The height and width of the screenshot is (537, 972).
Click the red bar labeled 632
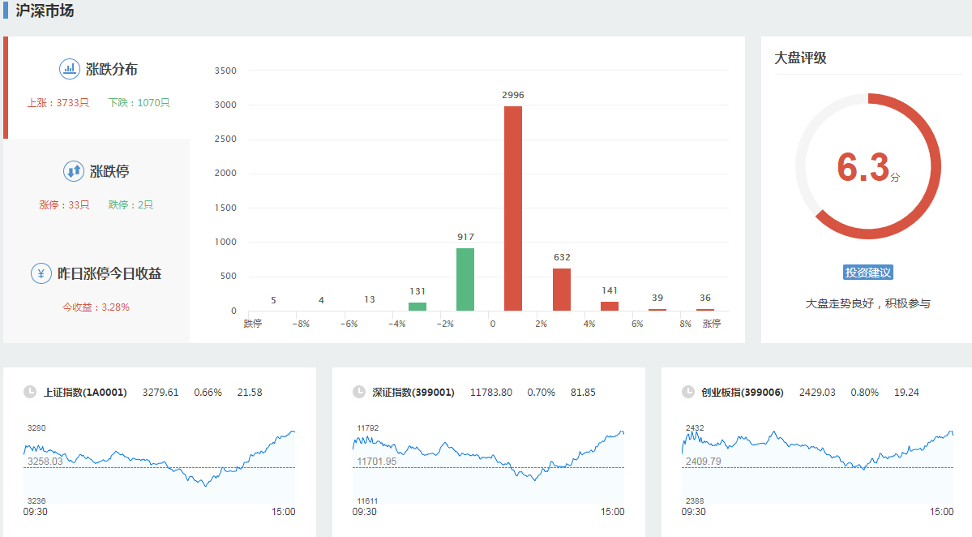click(562, 290)
